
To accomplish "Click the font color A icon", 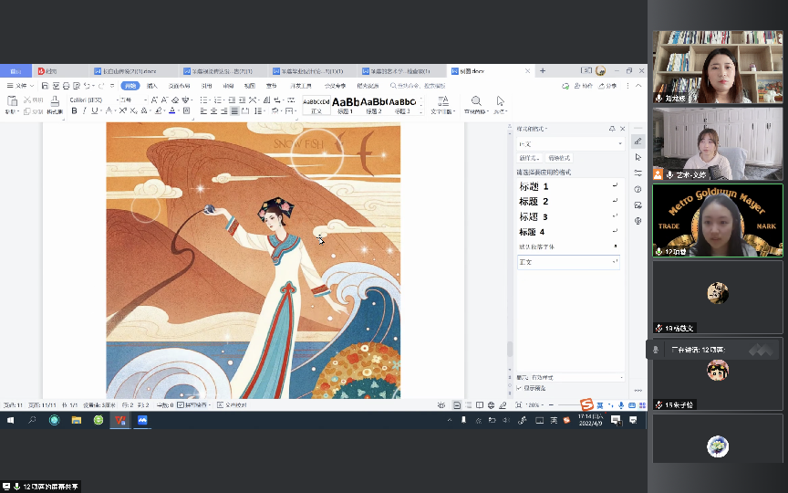I will pyautogui.click(x=171, y=110).
